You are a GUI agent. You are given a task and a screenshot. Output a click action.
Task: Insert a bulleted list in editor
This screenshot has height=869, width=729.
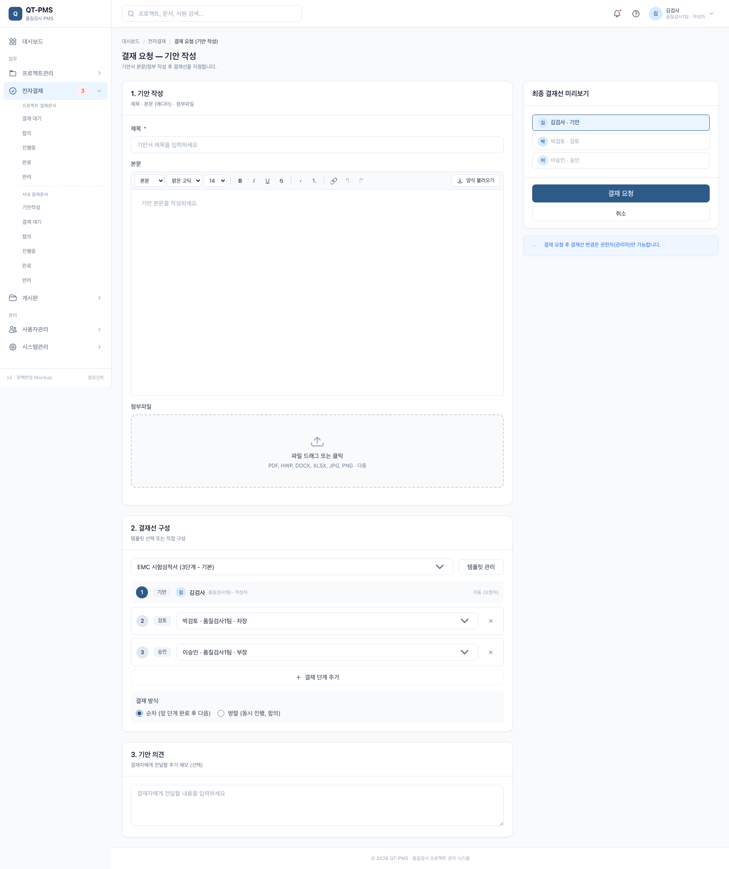click(x=301, y=181)
